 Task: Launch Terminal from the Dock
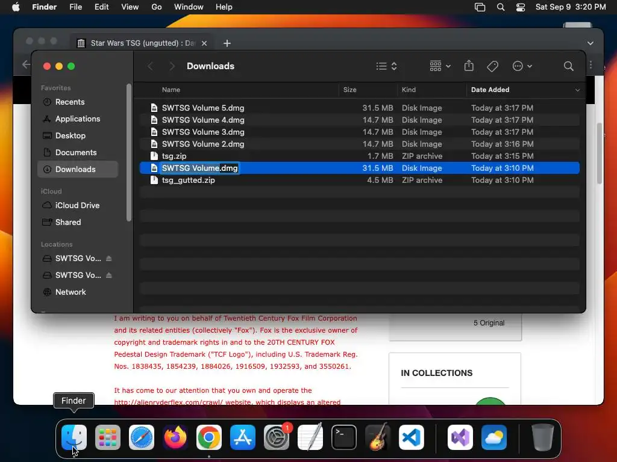(344, 437)
